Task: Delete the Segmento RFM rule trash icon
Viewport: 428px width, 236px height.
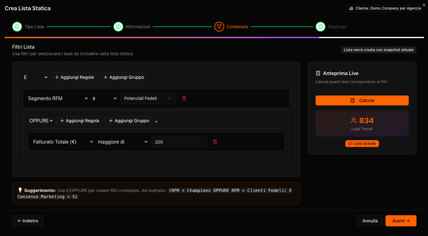Action: click(x=184, y=98)
